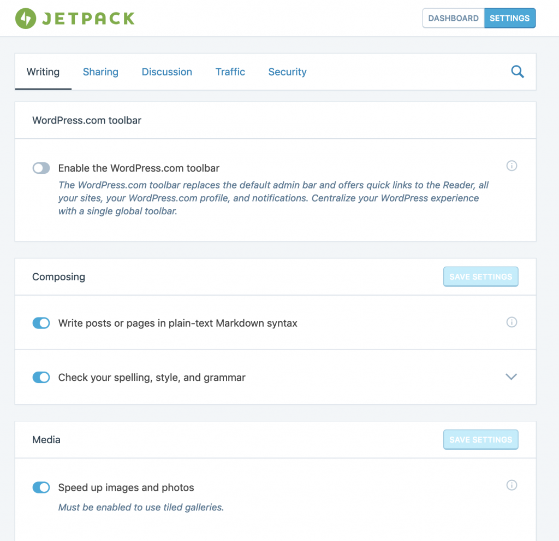
Task: Click the Jetpack logo
Action: click(74, 17)
